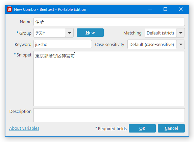Click the New group button
194x142 pixels.
[x=90, y=33]
